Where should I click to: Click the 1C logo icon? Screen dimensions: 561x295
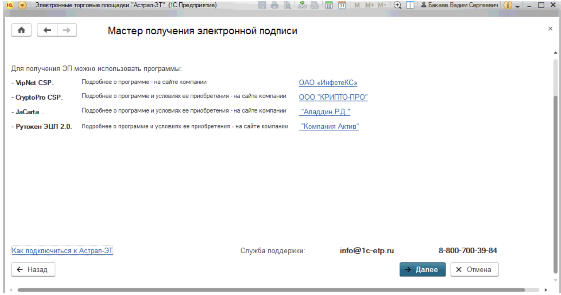click(10, 5)
